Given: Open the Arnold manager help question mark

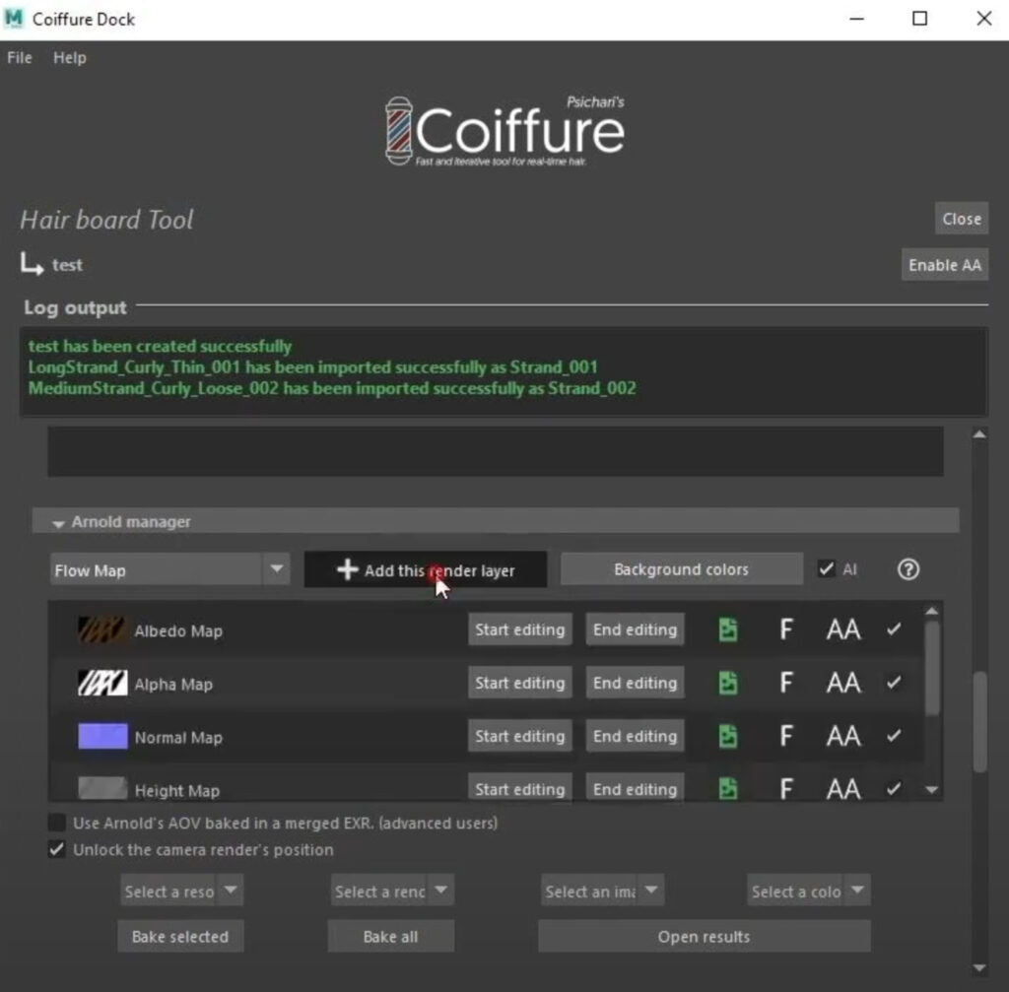Looking at the screenshot, I should tap(908, 569).
